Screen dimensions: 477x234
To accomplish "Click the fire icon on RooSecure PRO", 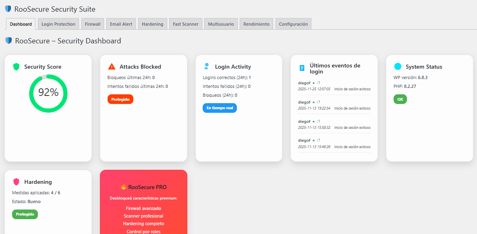I will (124, 187).
